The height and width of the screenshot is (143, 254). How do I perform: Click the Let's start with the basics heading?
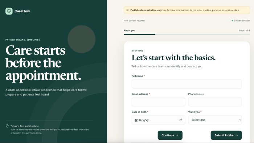(x=173, y=58)
